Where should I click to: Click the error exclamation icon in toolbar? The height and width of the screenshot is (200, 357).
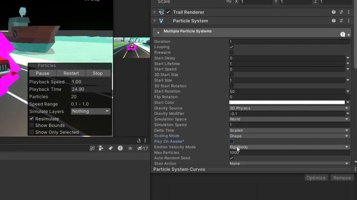point(120,148)
